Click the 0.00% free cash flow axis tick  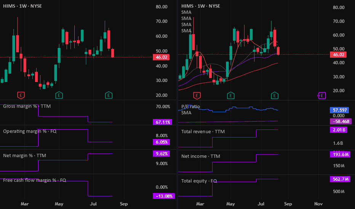pyautogui.click(x=162, y=187)
